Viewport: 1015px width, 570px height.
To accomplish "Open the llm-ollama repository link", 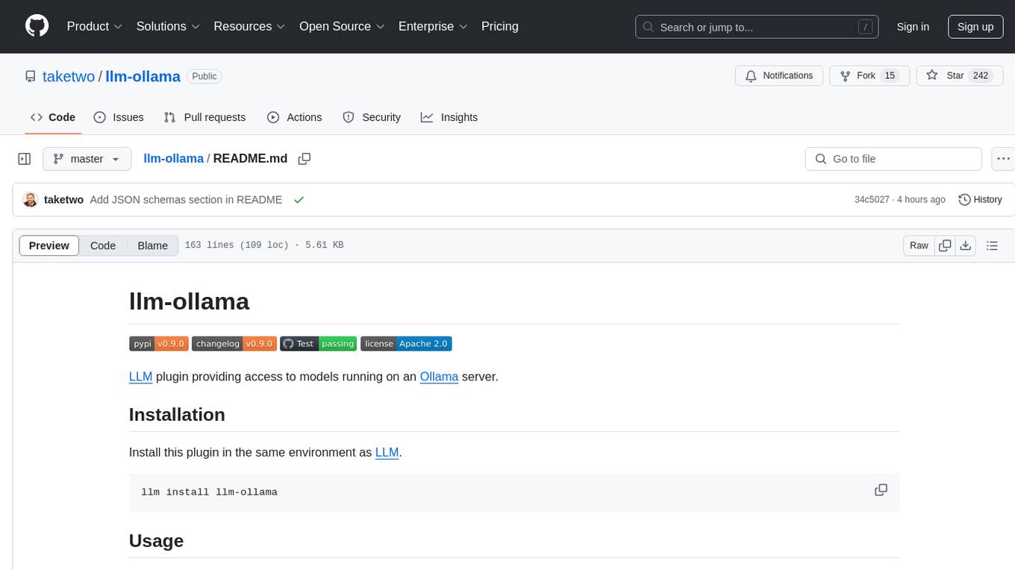I will pos(143,76).
